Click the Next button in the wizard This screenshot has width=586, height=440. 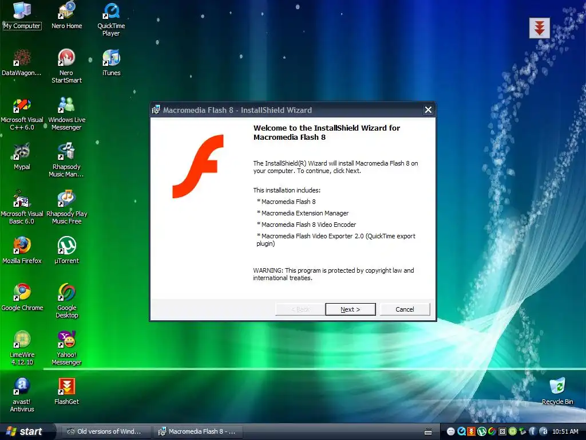pos(350,309)
